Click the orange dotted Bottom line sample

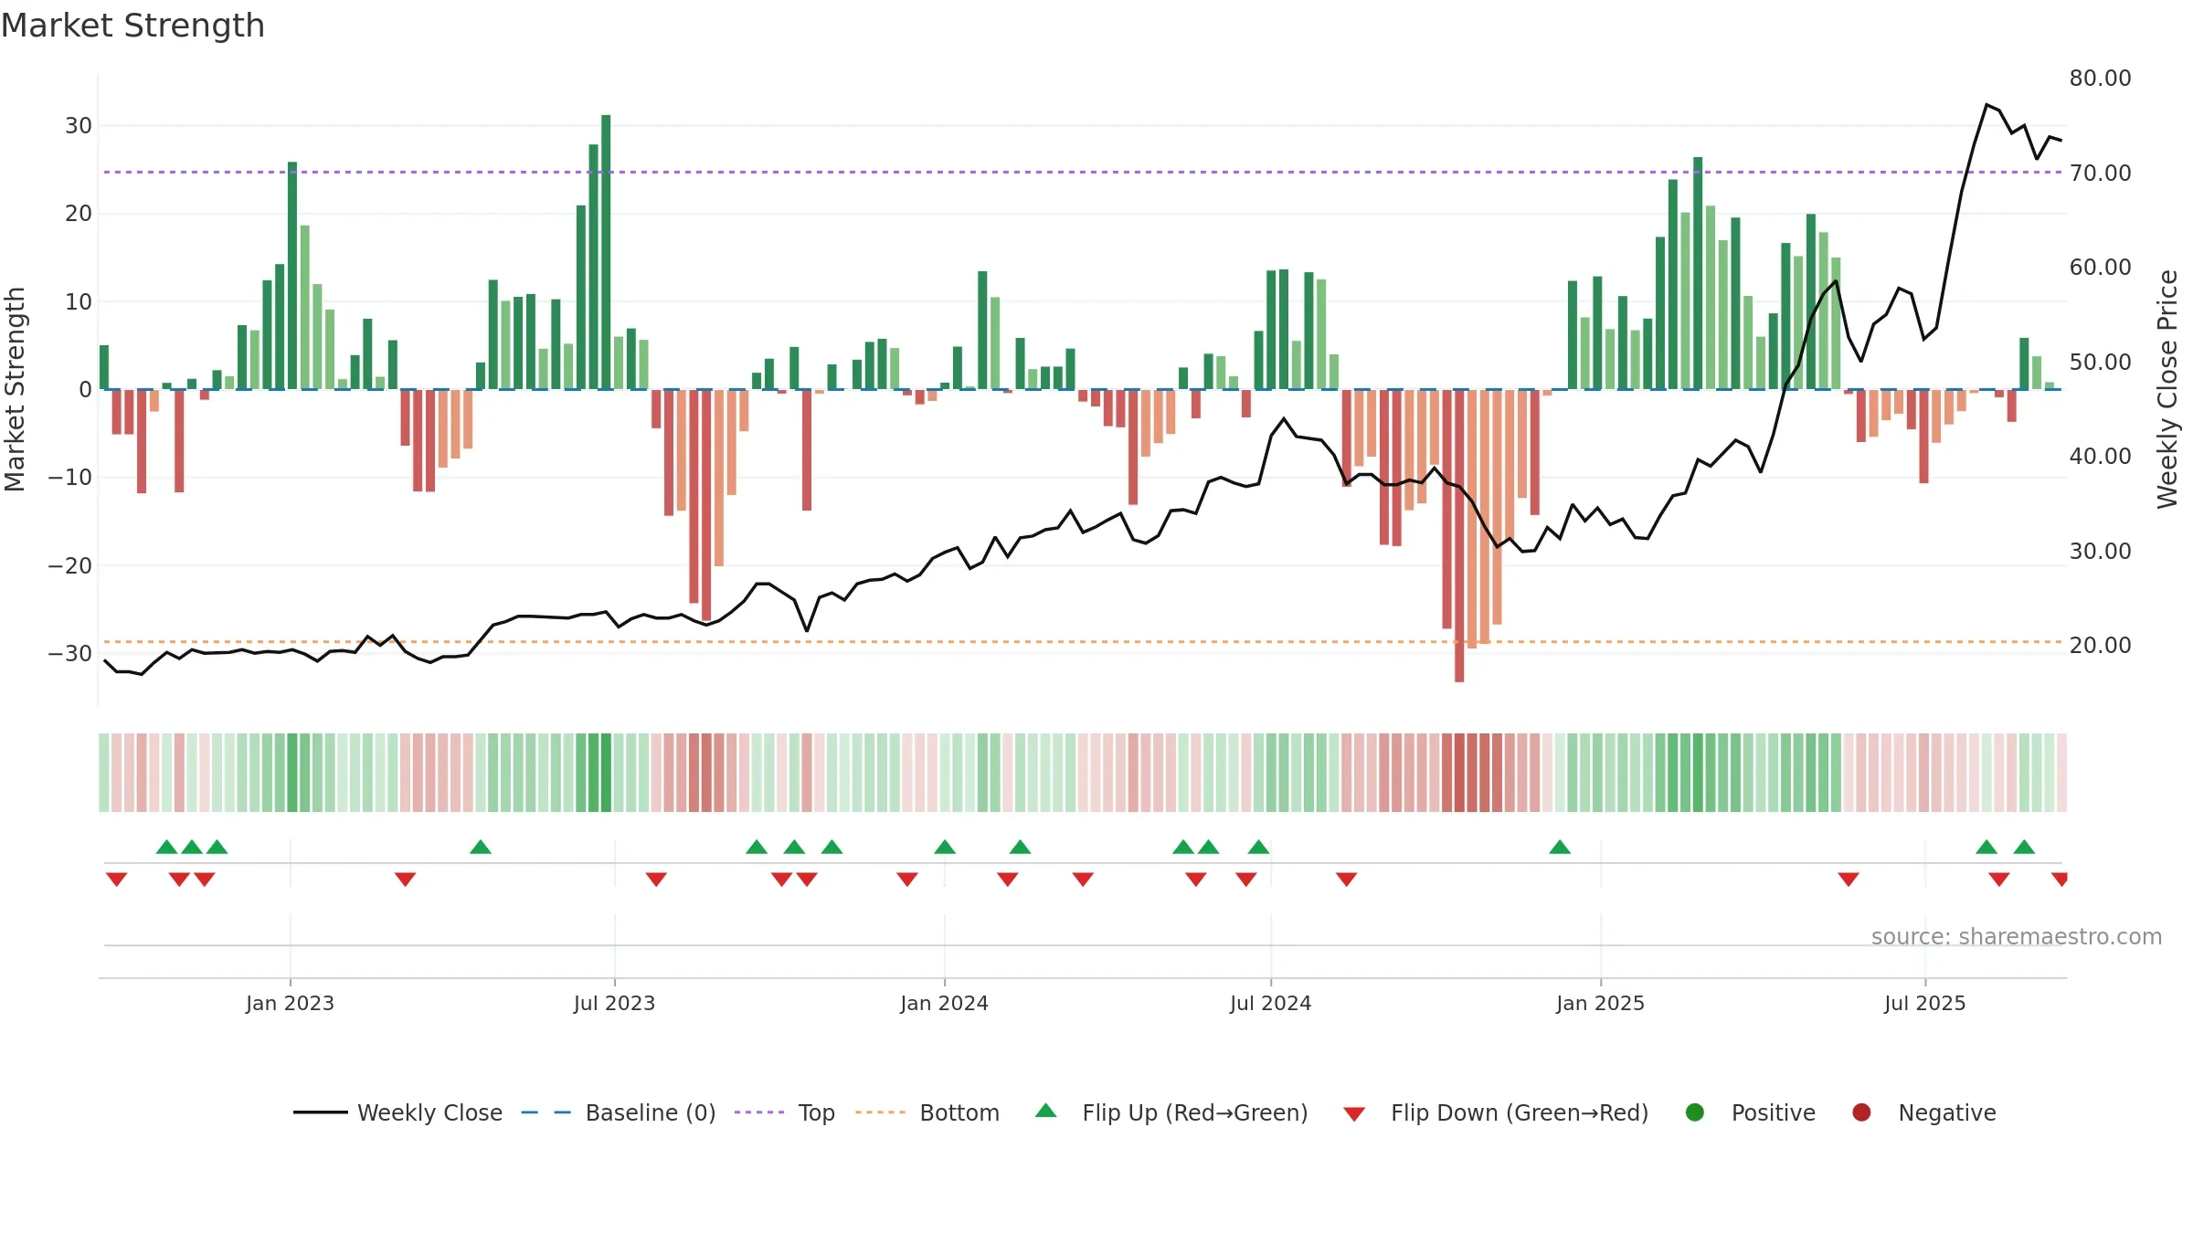pos(880,1112)
